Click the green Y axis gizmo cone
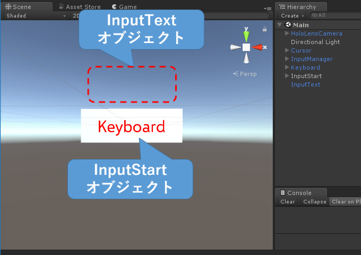361x255 pixels. point(246,36)
